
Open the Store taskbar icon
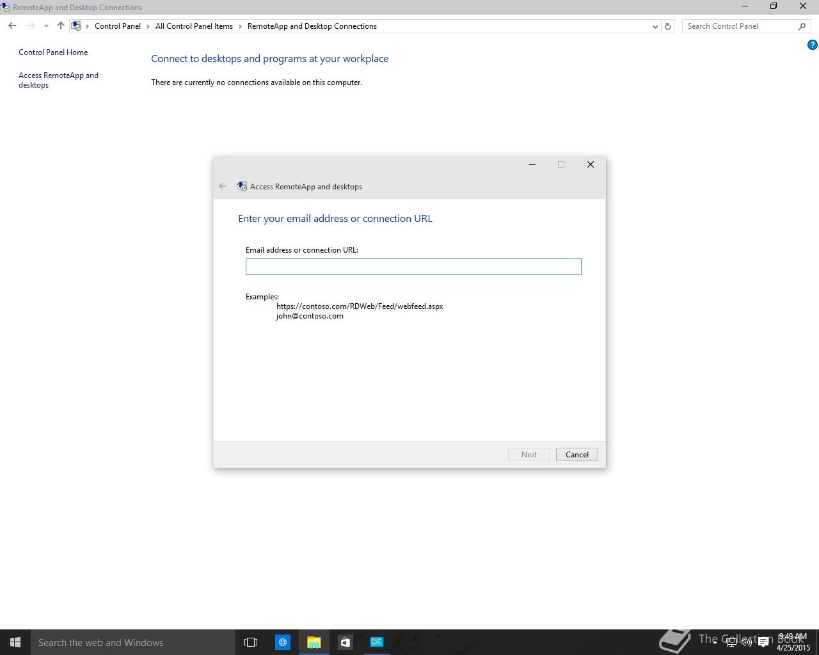[x=346, y=642]
